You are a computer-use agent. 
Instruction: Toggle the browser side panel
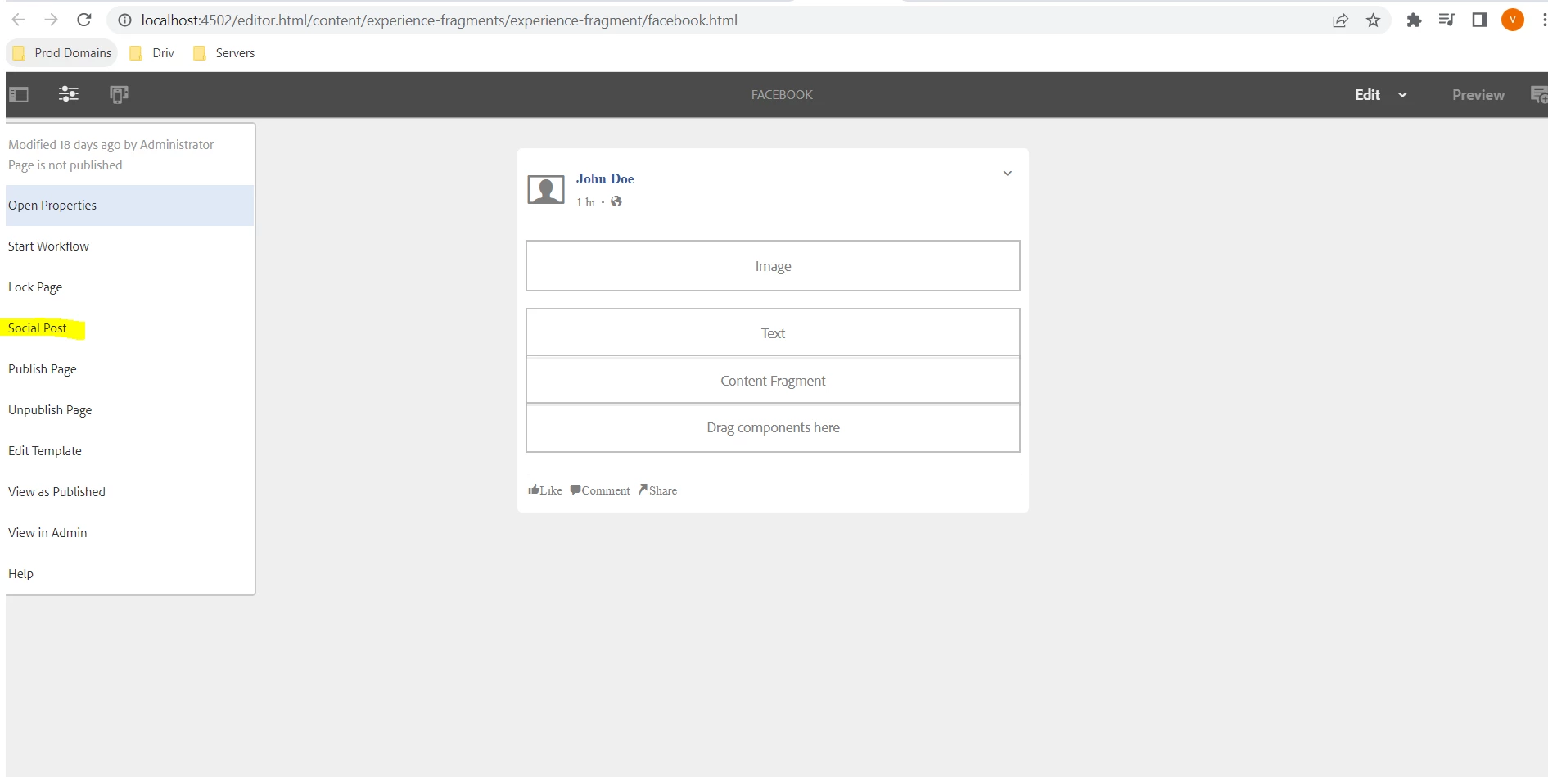click(1479, 20)
